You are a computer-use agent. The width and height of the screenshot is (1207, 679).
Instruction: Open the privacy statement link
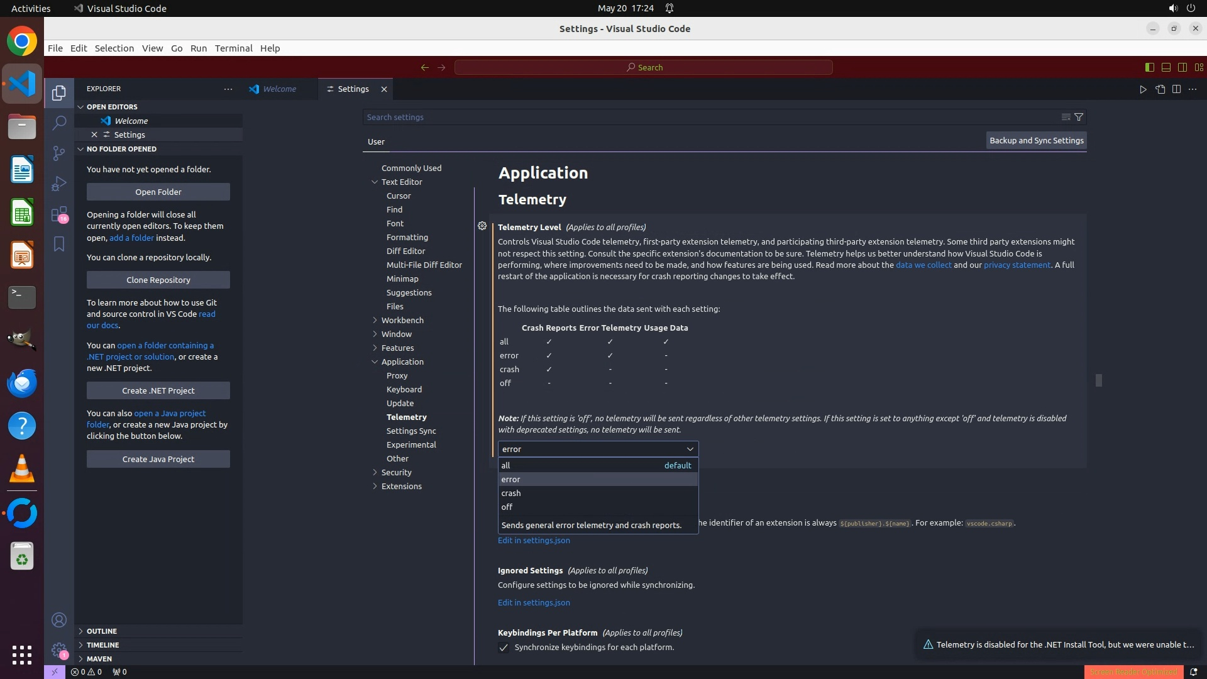tap(1017, 265)
